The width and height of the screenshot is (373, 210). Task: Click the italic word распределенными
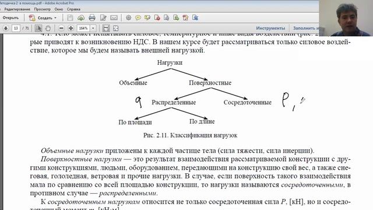click(x=128, y=193)
